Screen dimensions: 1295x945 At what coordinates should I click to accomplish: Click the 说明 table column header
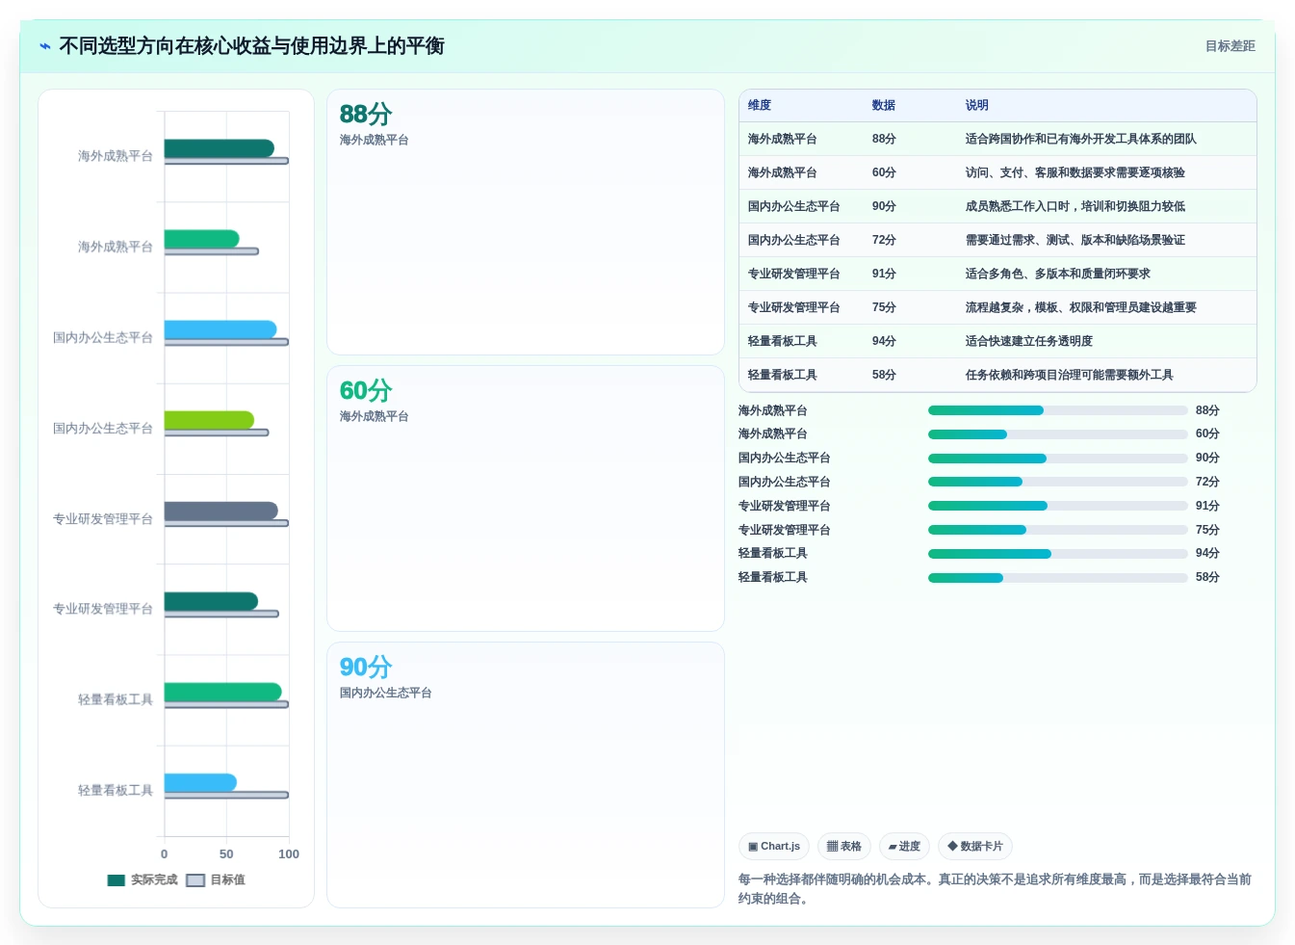977,106
